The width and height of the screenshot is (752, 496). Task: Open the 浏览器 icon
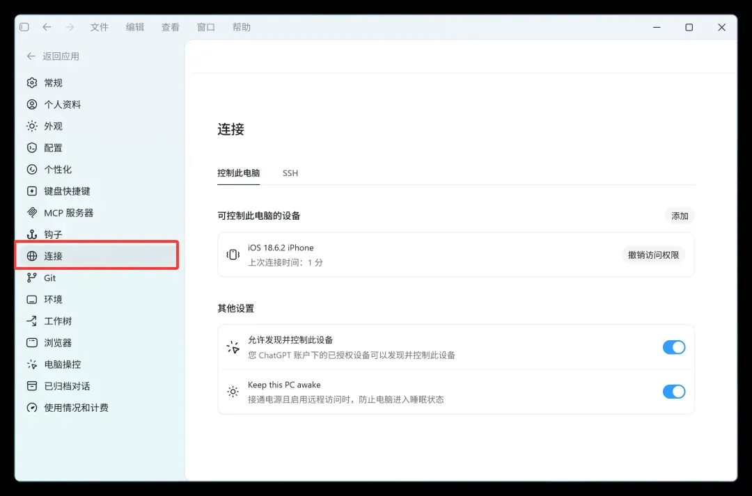(31, 343)
